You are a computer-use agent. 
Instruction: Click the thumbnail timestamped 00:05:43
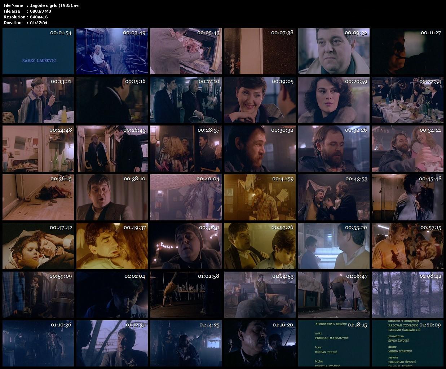tap(186, 51)
